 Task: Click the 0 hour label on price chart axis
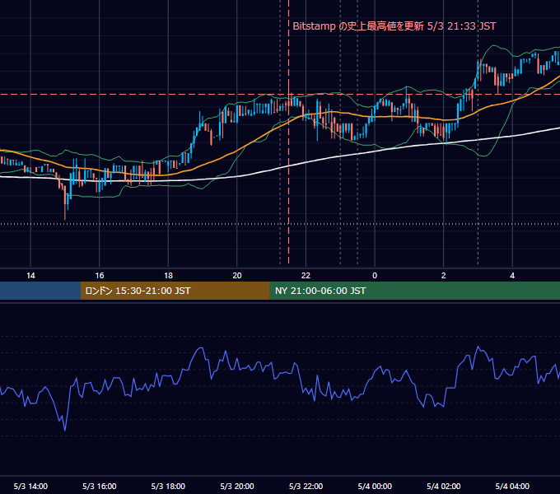pos(375,276)
